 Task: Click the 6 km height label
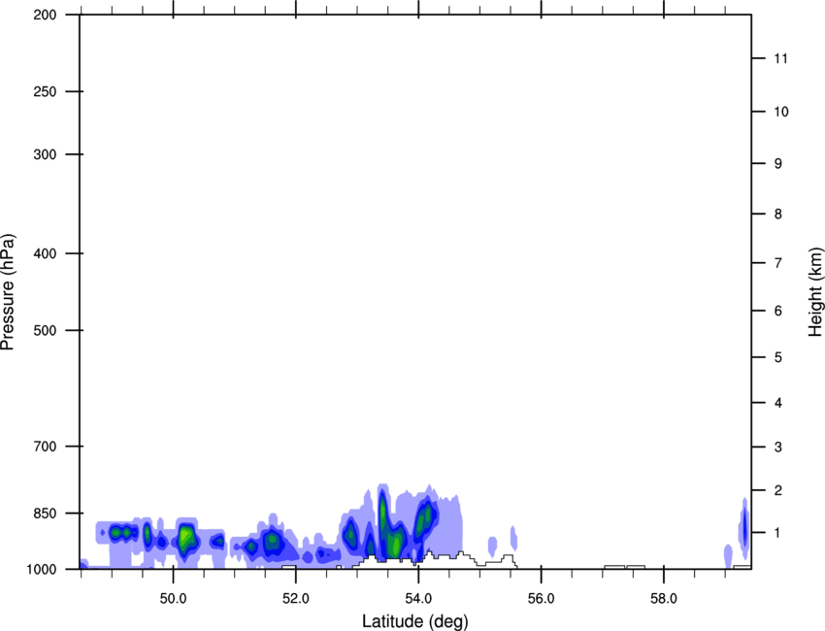[x=778, y=311]
